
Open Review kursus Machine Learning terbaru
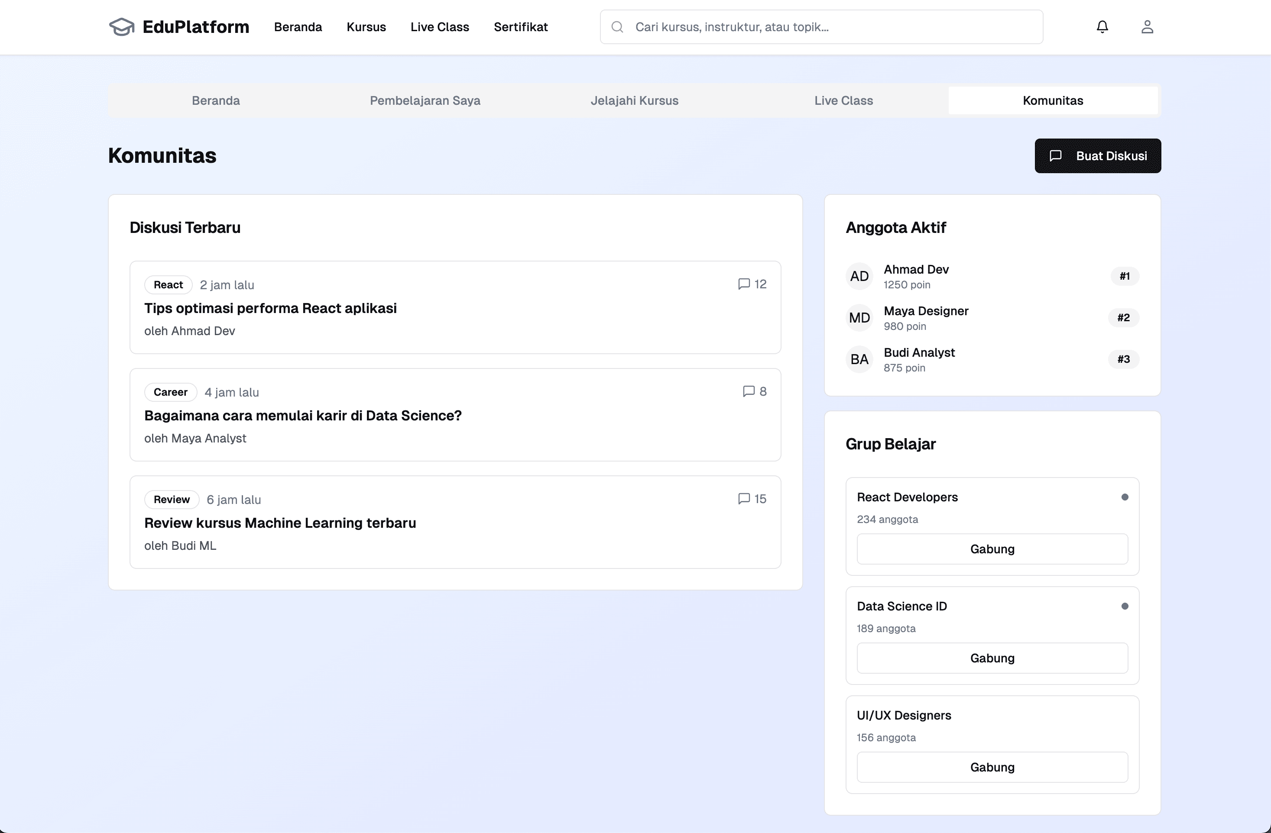pos(280,523)
